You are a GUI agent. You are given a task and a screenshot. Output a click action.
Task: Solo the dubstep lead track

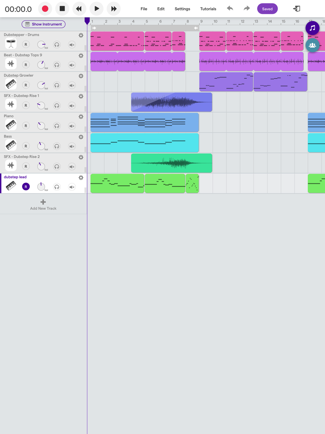57,187
